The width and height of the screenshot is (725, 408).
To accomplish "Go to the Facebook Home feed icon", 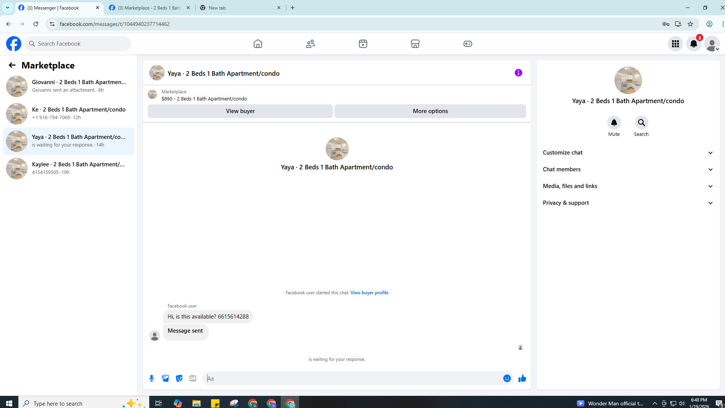I will 258,44.
